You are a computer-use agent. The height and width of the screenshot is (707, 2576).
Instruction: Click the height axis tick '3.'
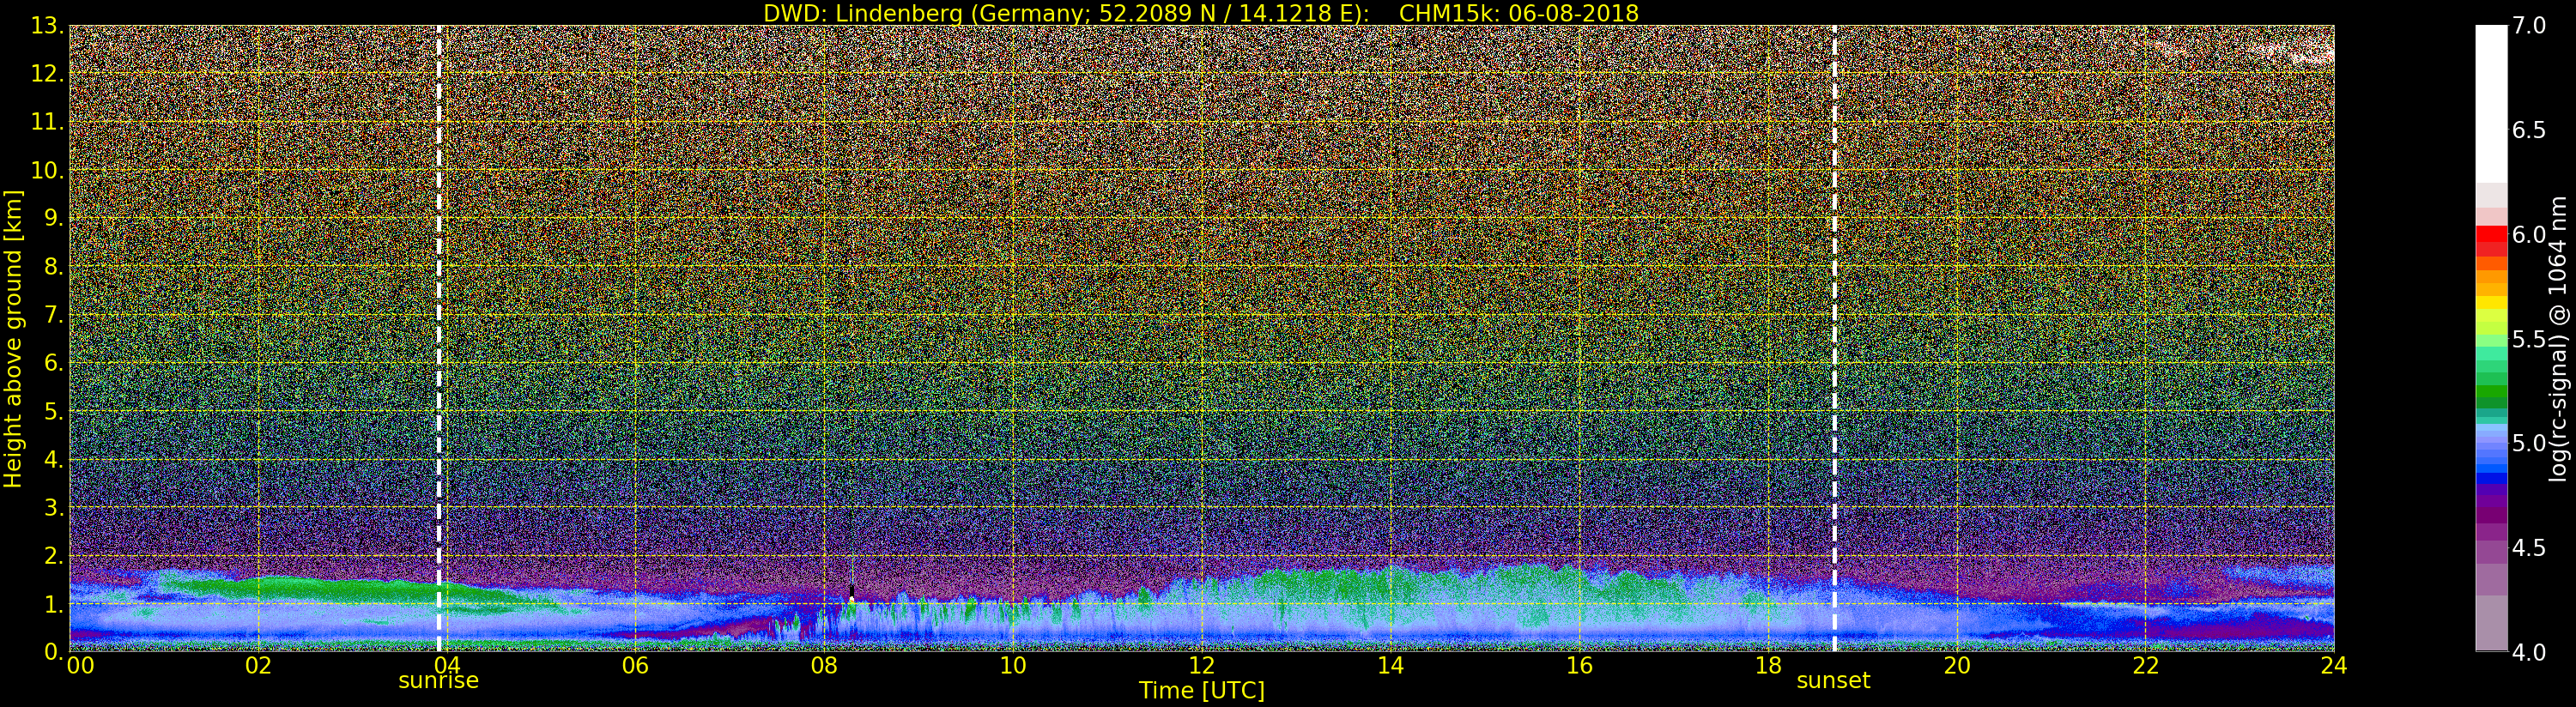pyautogui.click(x=54, y=508)
